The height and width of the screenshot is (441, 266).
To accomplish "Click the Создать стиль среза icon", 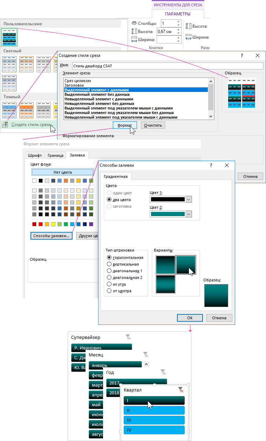I will [5, 125].
